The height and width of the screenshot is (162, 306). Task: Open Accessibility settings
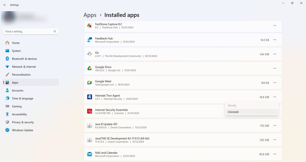31,114
